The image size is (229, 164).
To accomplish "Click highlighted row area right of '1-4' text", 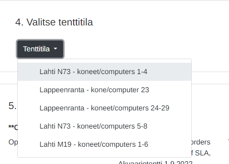I will (x=169, y=72).
